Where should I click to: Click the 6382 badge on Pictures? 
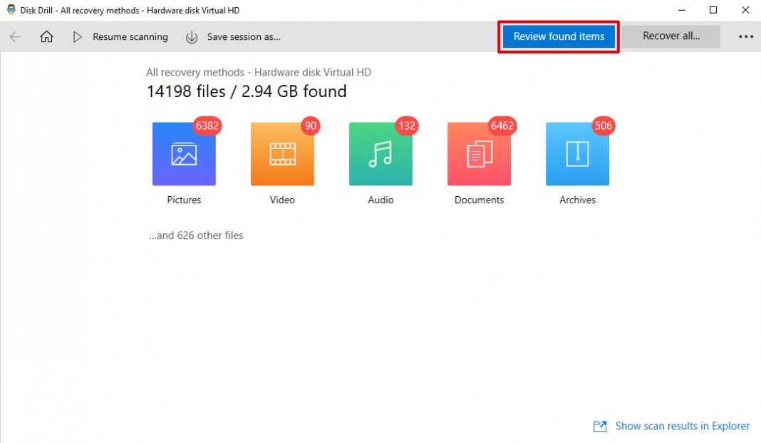(206, 126)
